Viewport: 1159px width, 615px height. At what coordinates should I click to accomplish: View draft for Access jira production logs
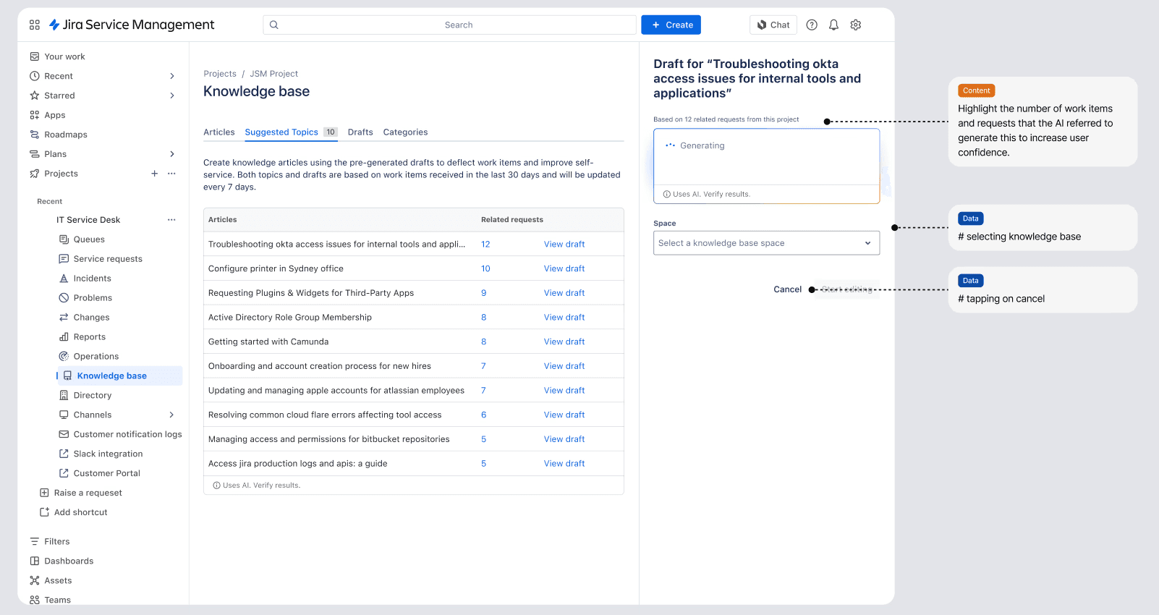point(564,464)
